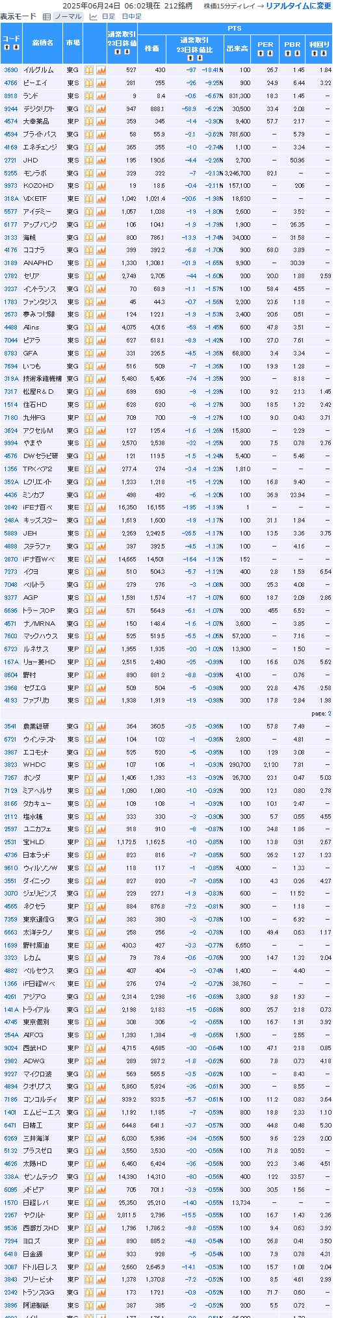
Task: Open the book info icon for マックハウス
Action: pos(90,636)
